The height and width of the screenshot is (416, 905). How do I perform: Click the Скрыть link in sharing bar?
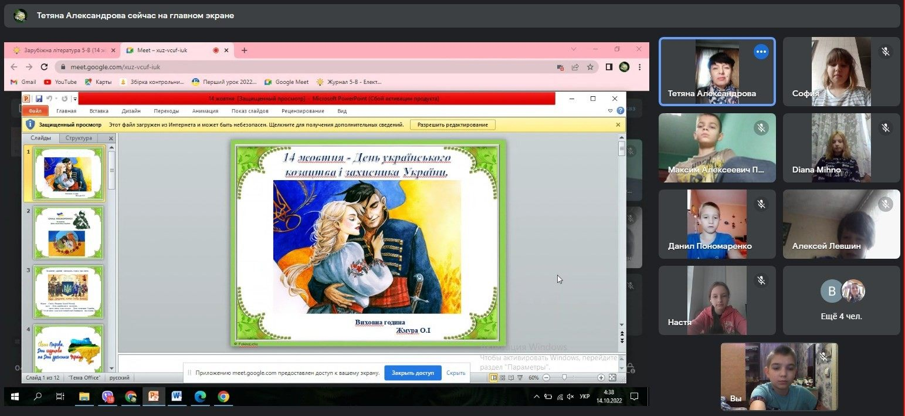pos(456,373)
